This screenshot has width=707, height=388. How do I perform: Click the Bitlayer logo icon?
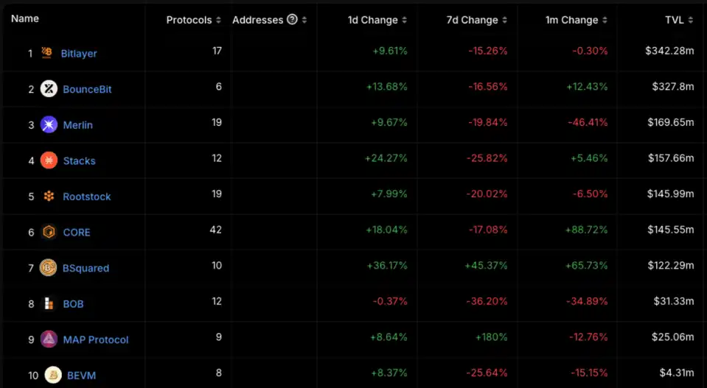pos(48,53)
